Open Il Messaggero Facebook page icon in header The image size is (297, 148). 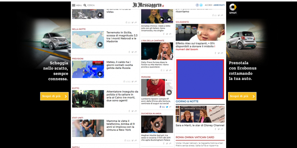point(197,5)
